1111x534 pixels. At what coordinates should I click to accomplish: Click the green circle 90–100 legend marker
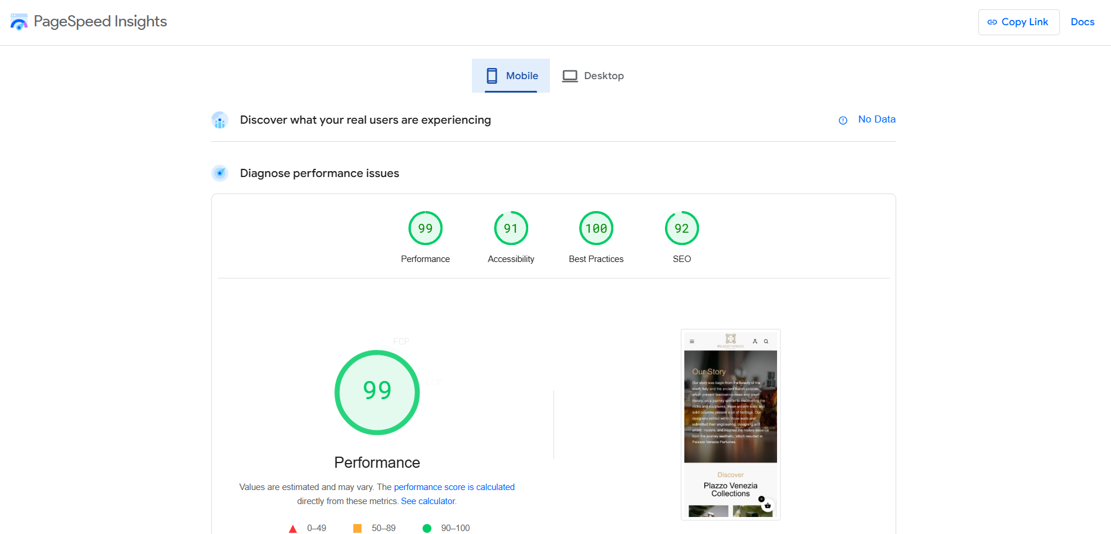coord(427,529)
